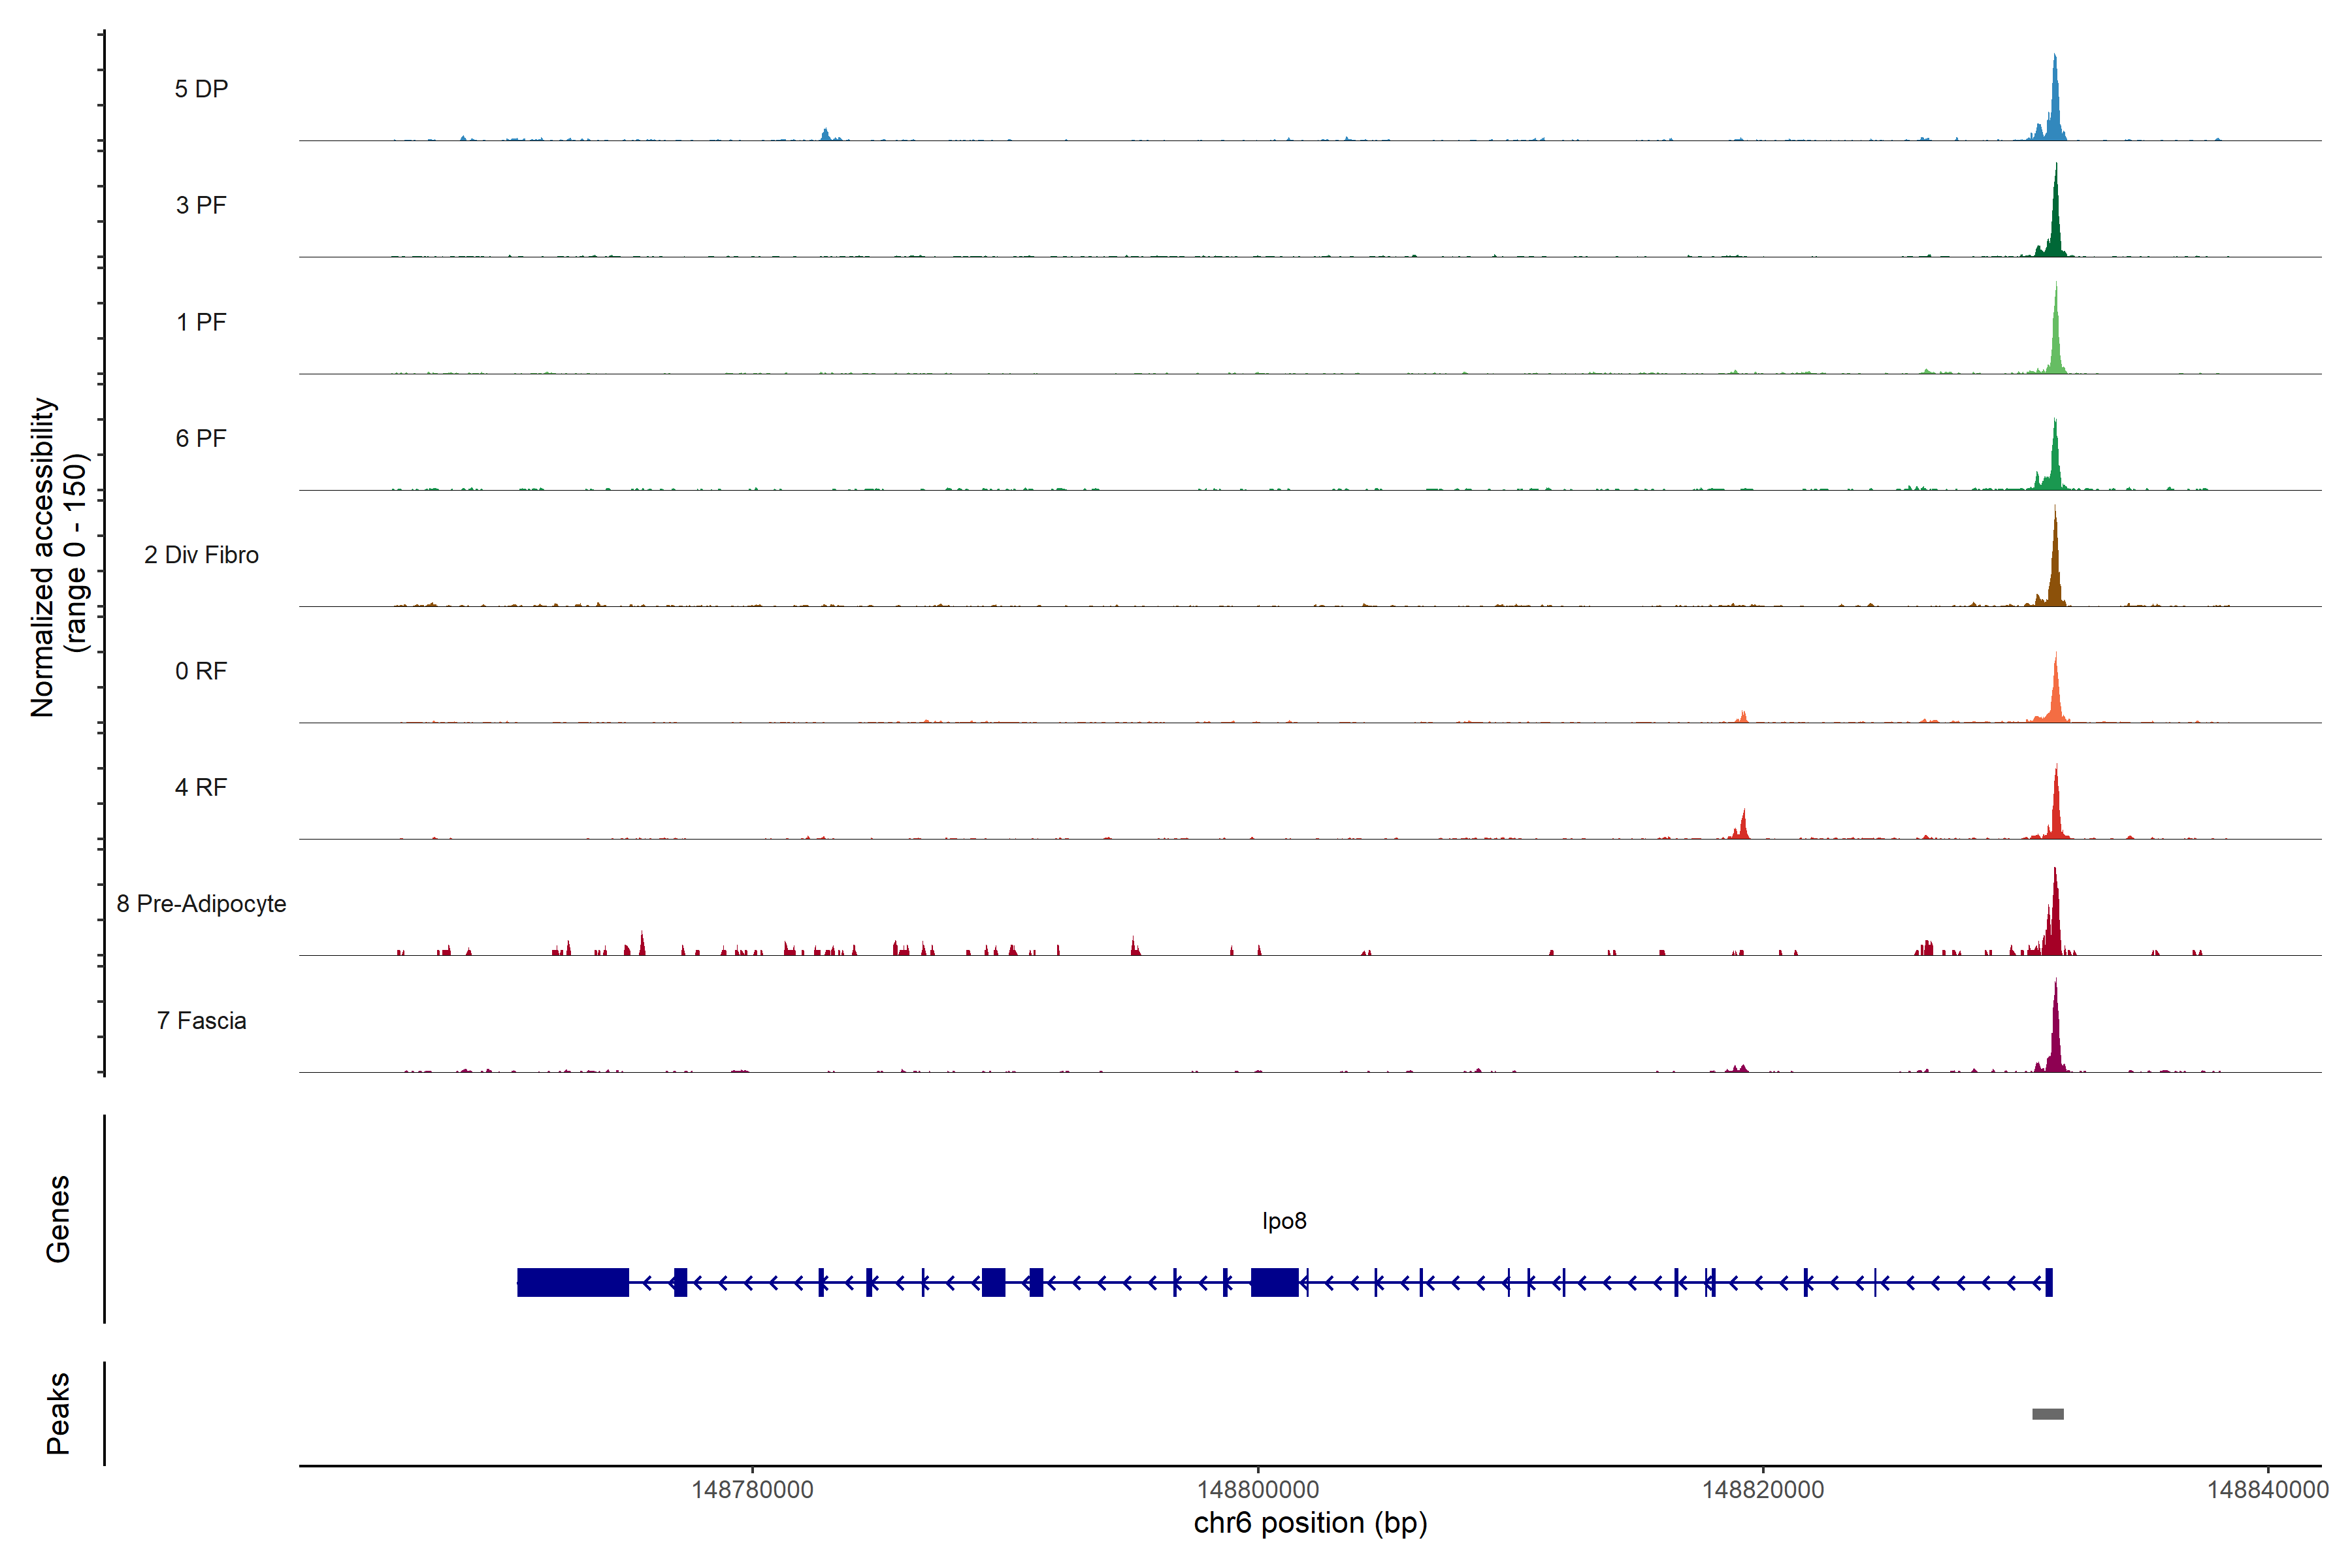Click the Genes panel label

pyautogui.click(x=58, y=1219)
